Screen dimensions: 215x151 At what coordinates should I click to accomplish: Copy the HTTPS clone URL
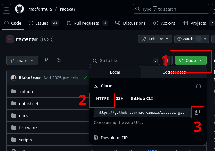[x=197, y=112]
